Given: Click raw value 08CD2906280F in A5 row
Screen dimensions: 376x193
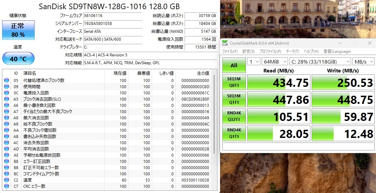Looking at the screenshot, I should coord(195,99).
